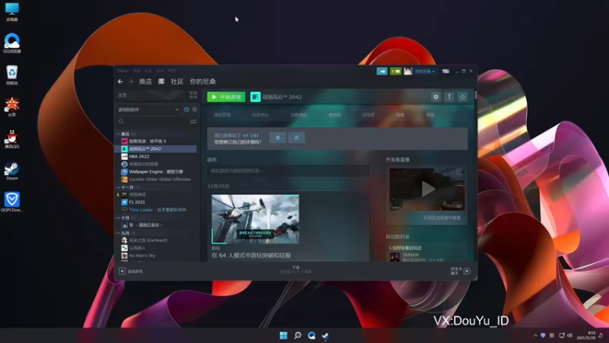This screenshot has width=609, height=343.
Task: Select Time Loader in library list
Action: pos(157,210)
